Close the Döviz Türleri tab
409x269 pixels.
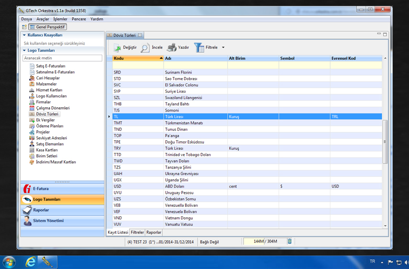(x=140, y=35)
